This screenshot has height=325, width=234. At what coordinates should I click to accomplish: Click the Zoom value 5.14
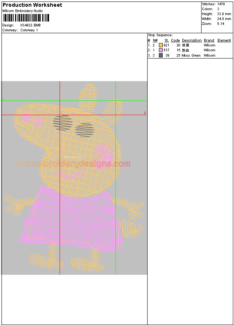(x=221, y=24)
